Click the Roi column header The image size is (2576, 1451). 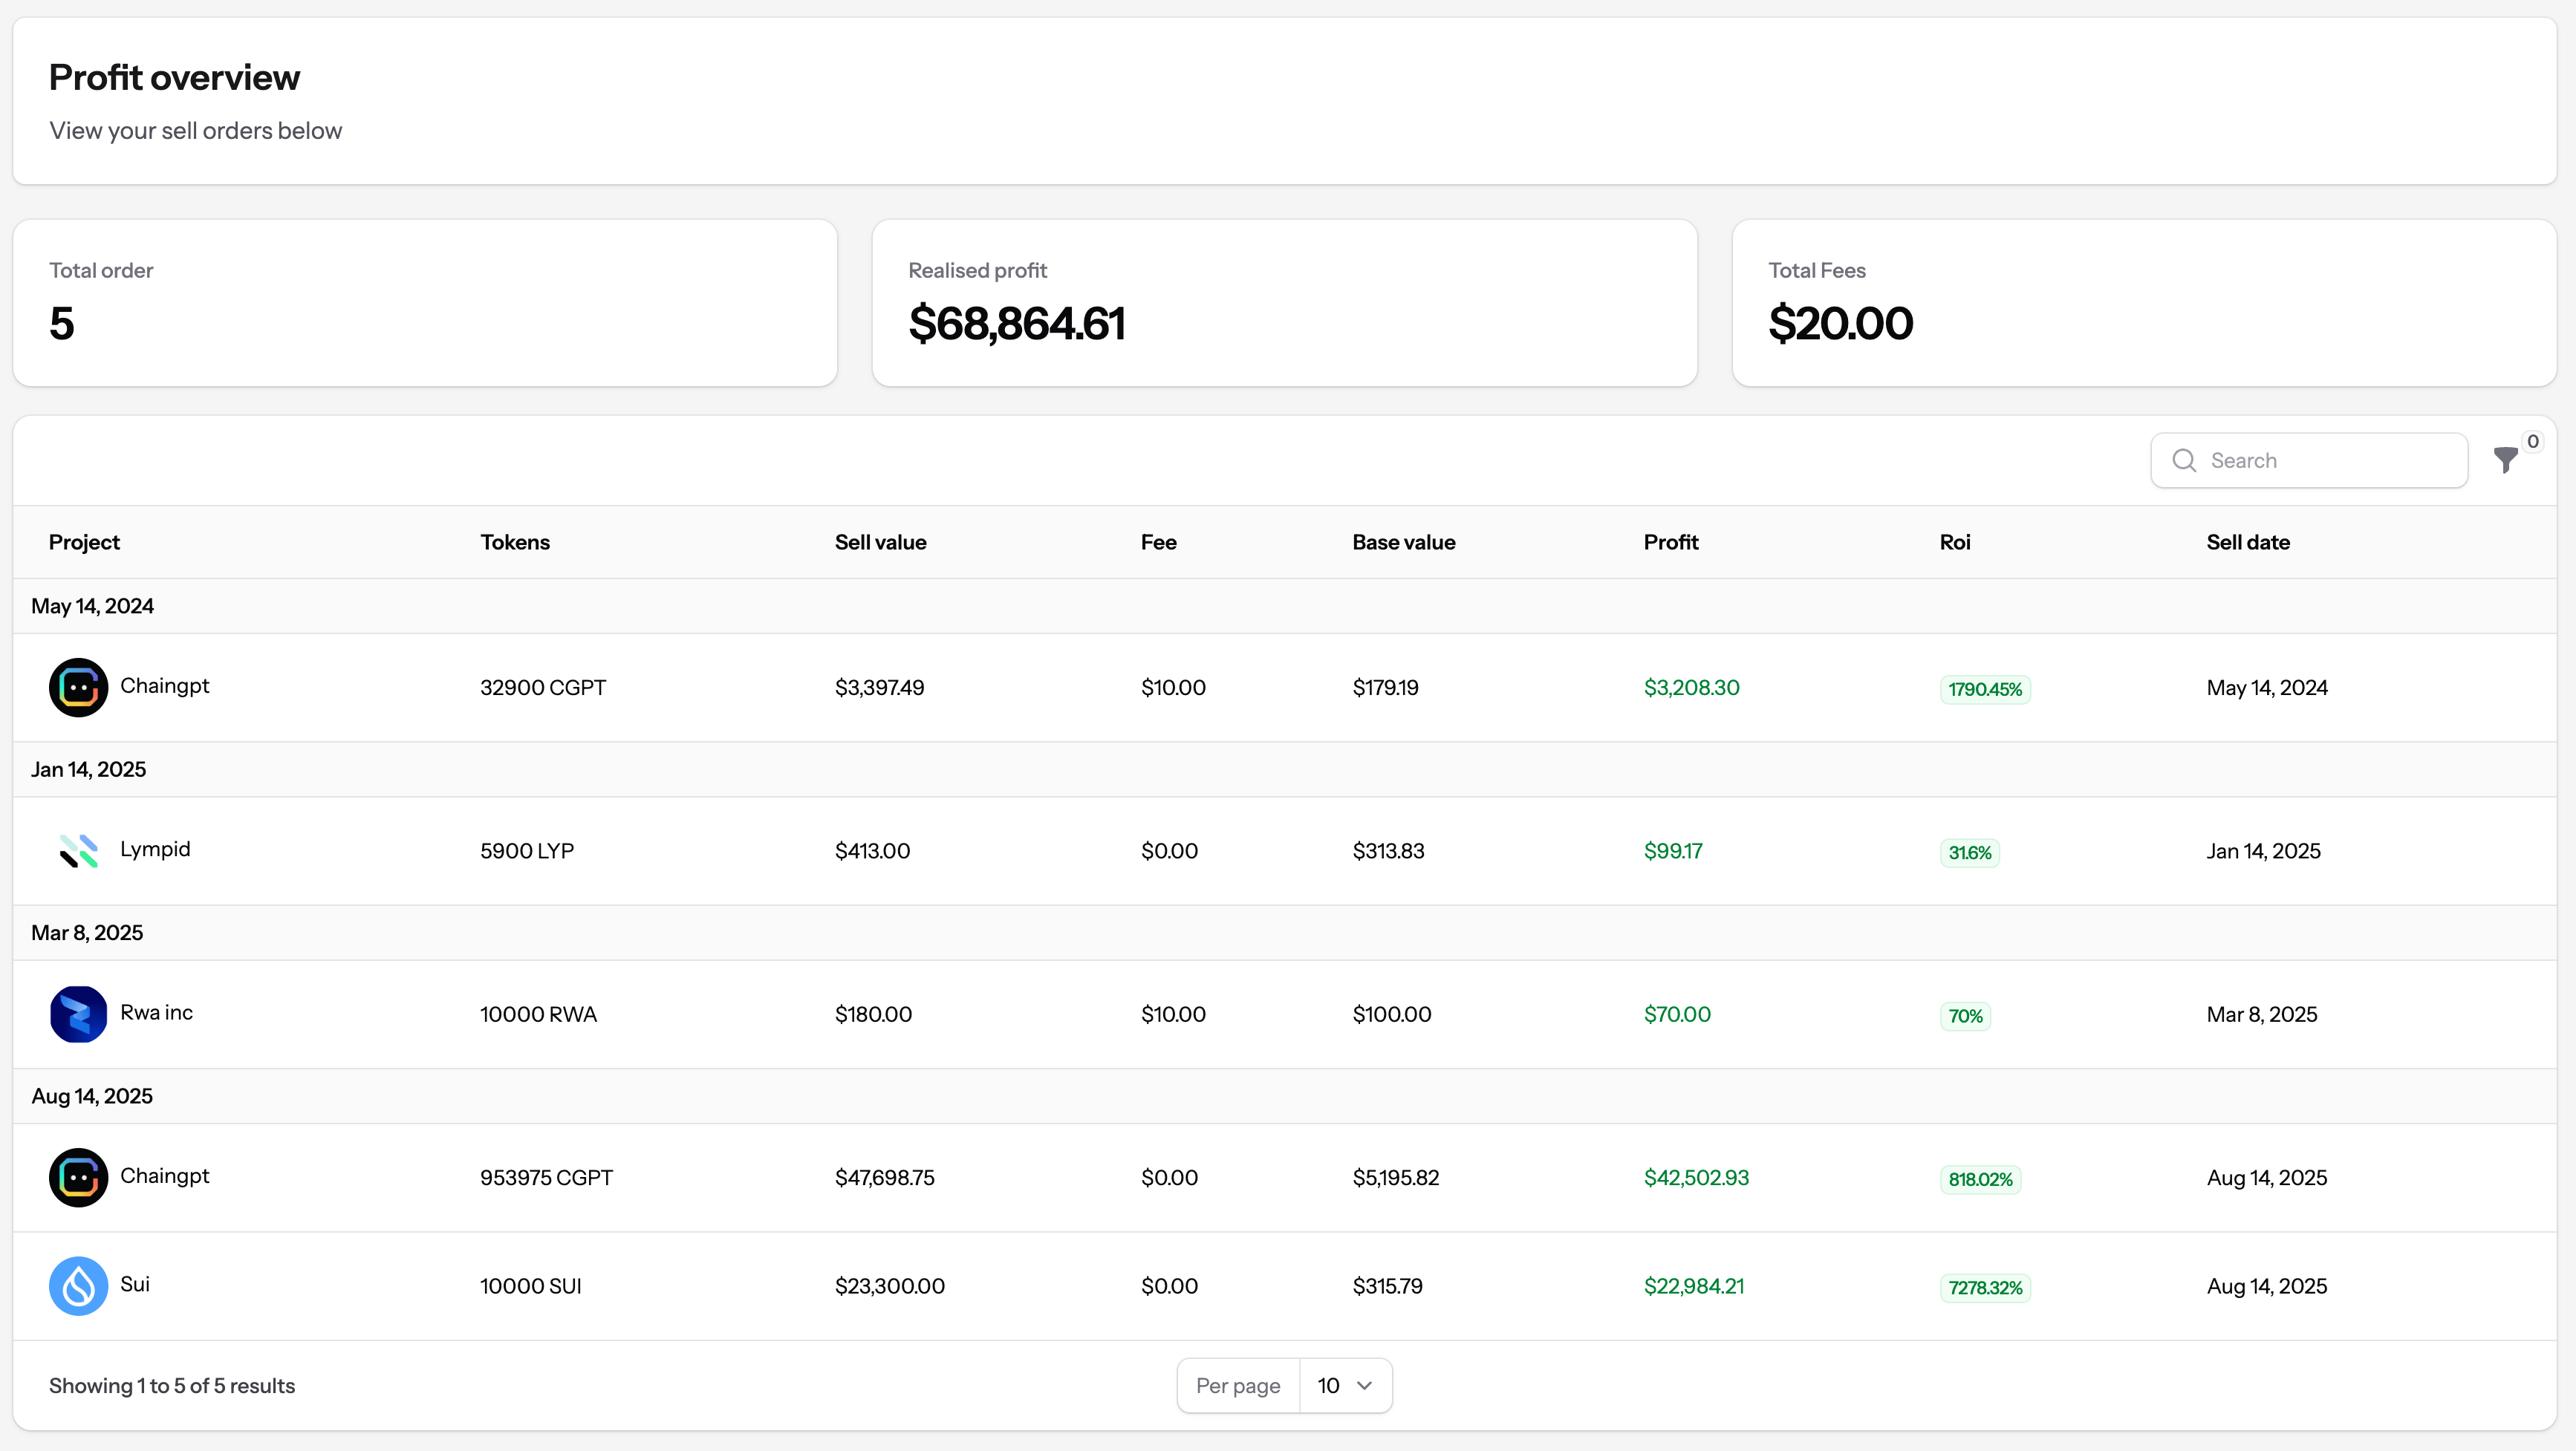pos(1954,542)
